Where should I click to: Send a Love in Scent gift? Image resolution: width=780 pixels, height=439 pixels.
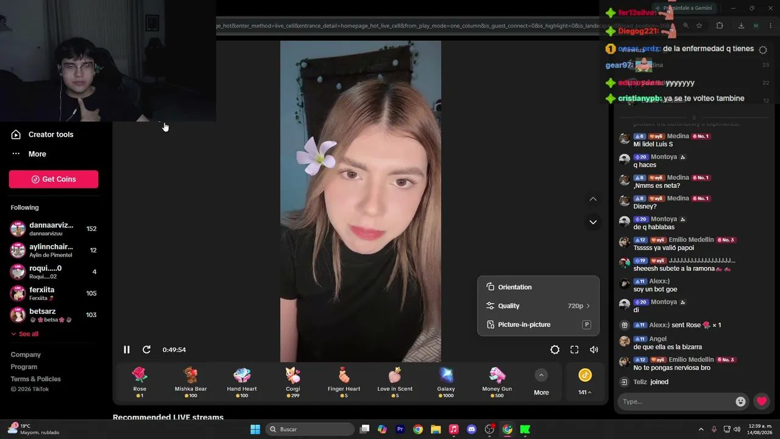pos(395,382)
